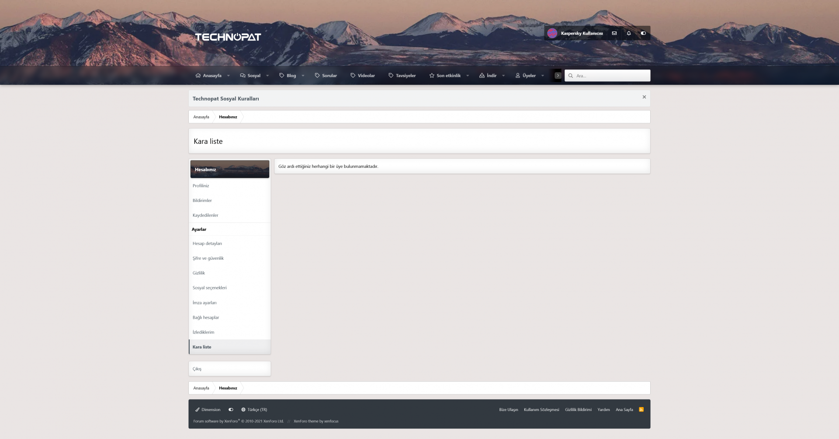The height and width of the screenshot is (439, 839).
Task: Click Bize Ulaşın in the footer
Action: coord(509,410)
